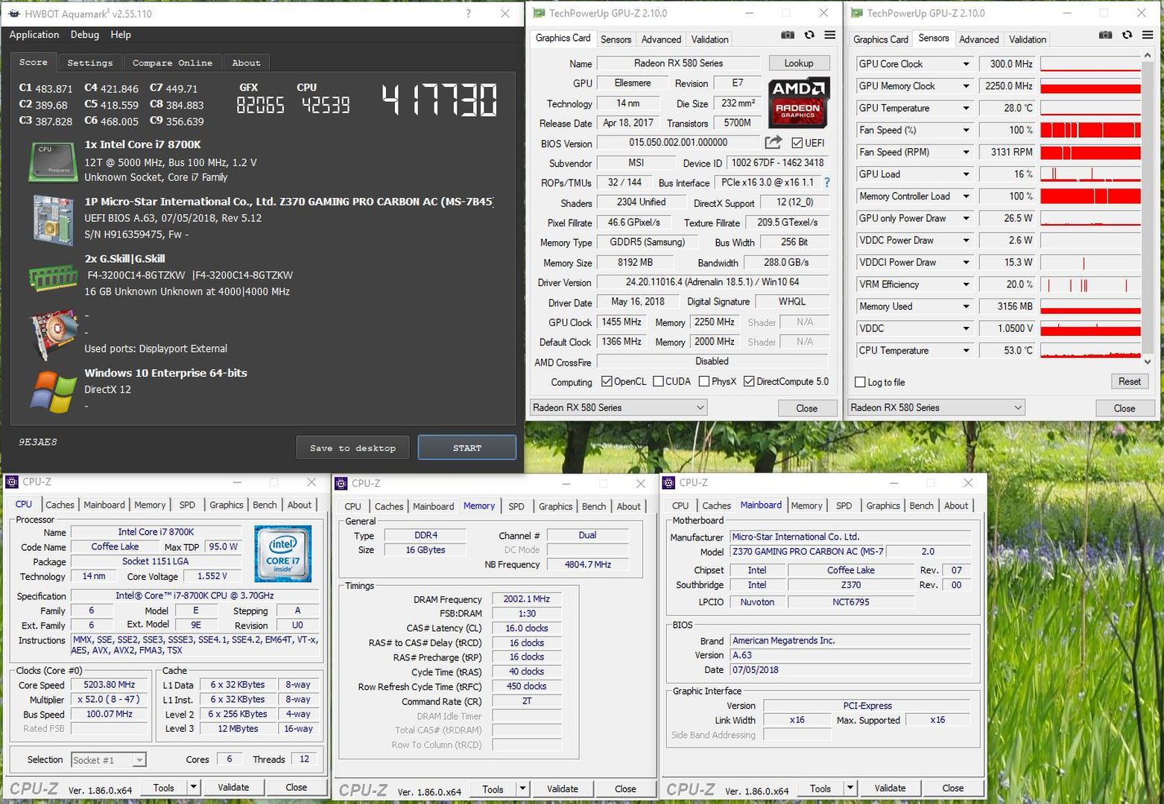Screen dimensions: 1164x804
Task: Click the CPU-Z Mainboard window title icon
Action: click(x=668, y=482)
